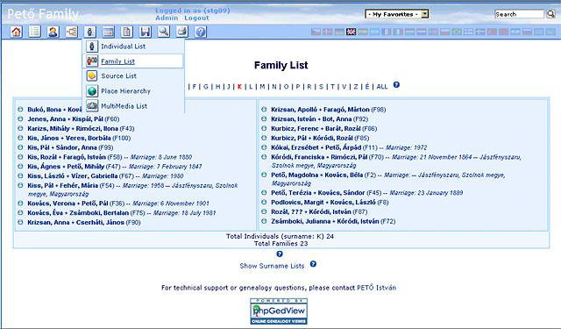Viewport: 561px width, 329px height.
Task: Select the UK flag language icon
Action: pos(351,32)
